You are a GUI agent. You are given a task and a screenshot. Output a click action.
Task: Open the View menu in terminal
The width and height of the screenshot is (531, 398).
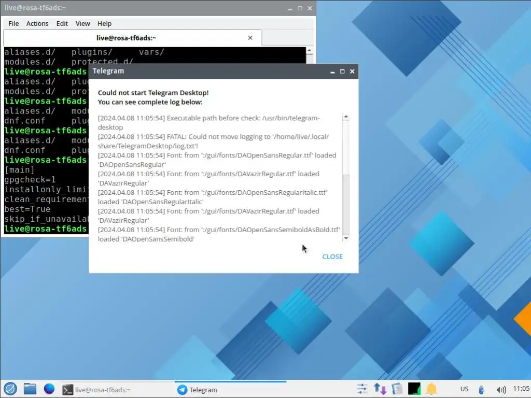click(82, 24)
